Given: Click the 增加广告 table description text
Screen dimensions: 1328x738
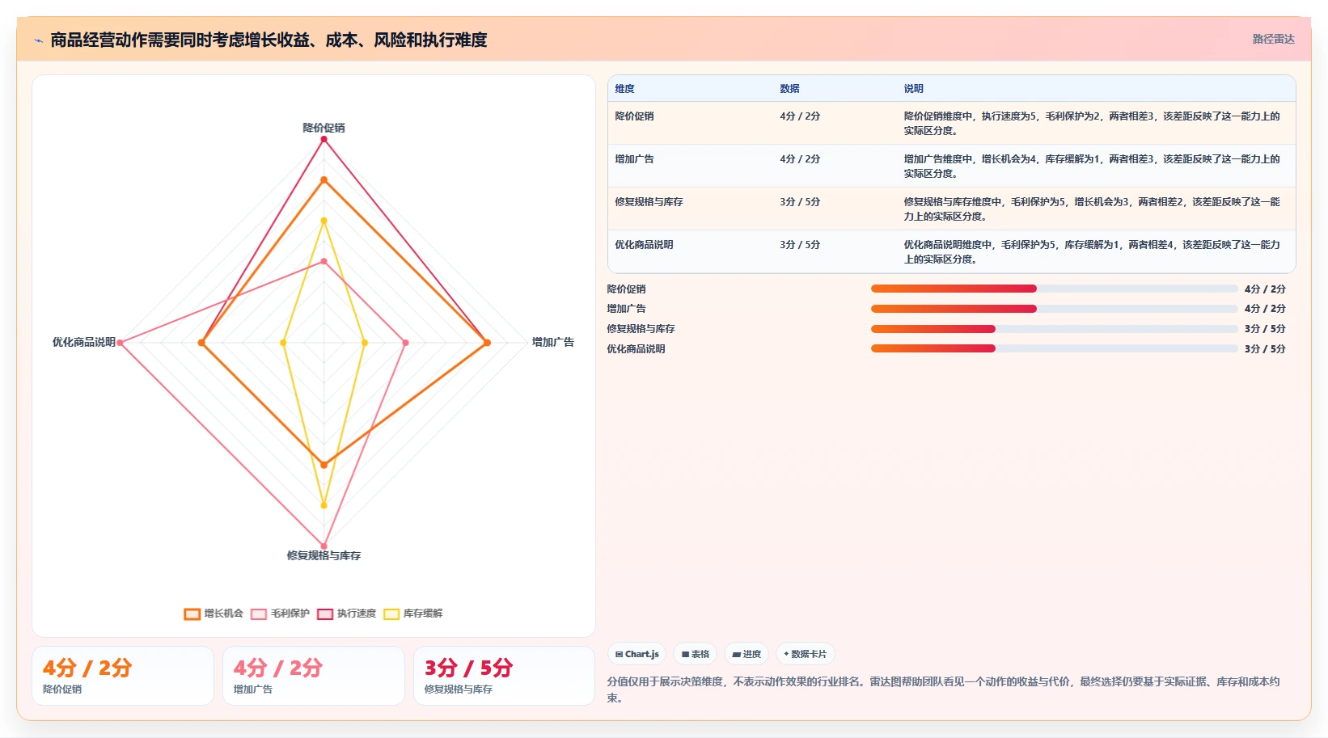Looking at the screenshot, I should point(1092,167).
